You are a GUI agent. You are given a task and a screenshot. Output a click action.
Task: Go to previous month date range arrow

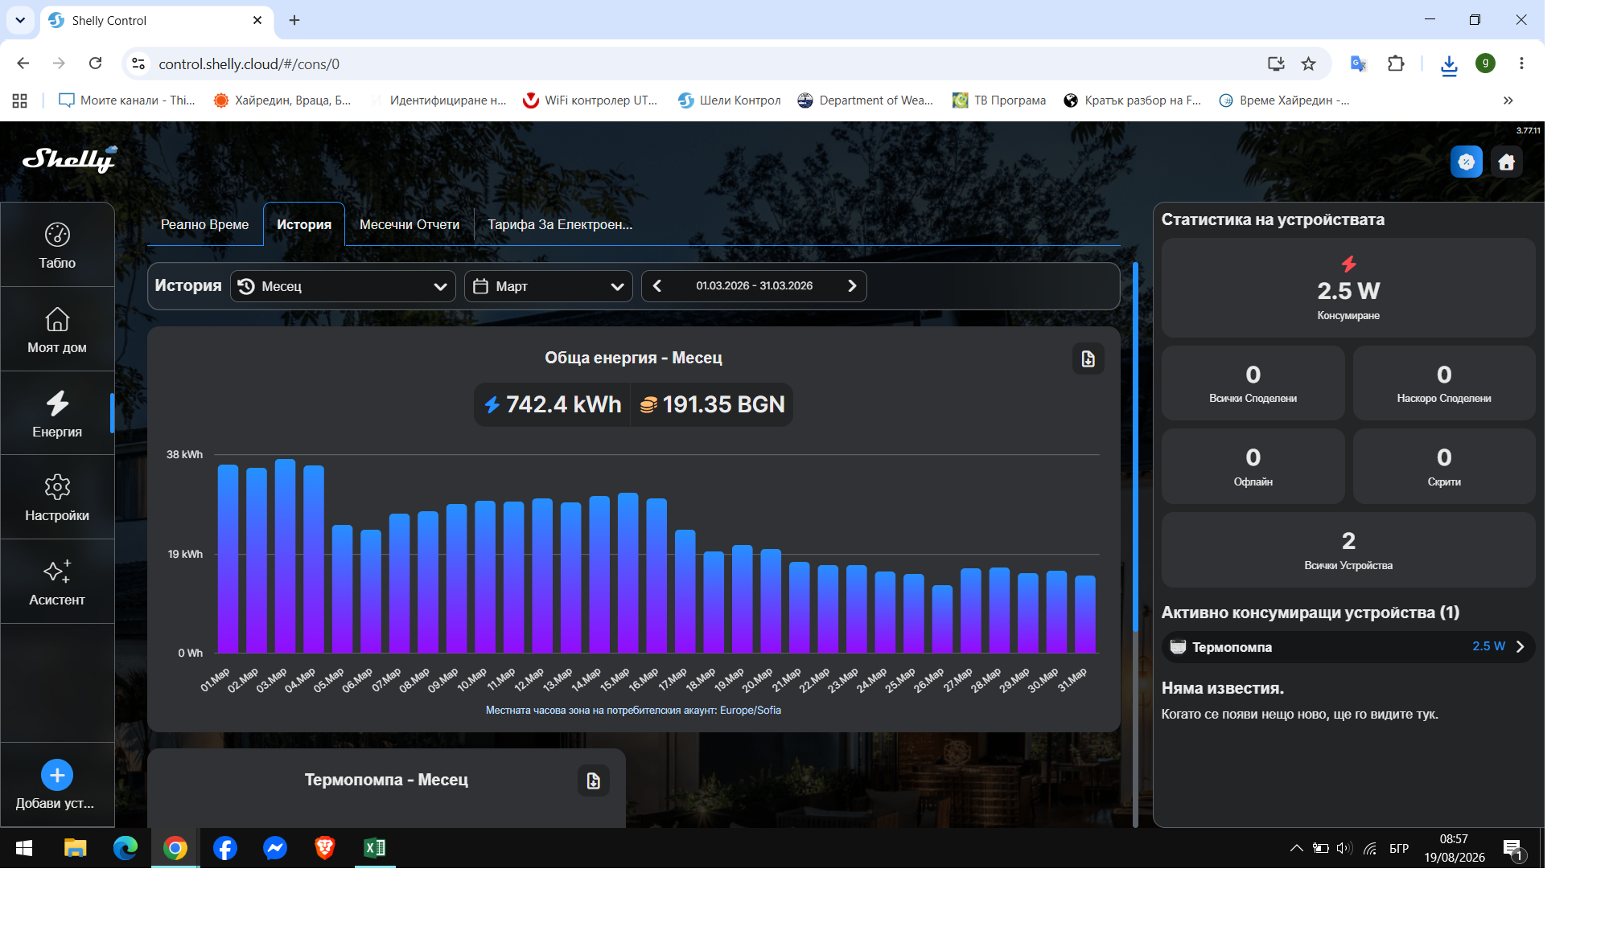[657, 286]
